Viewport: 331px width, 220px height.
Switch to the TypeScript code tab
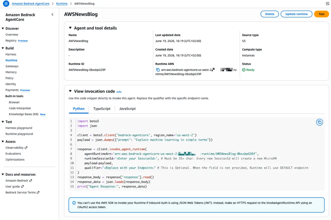point(102,109)
